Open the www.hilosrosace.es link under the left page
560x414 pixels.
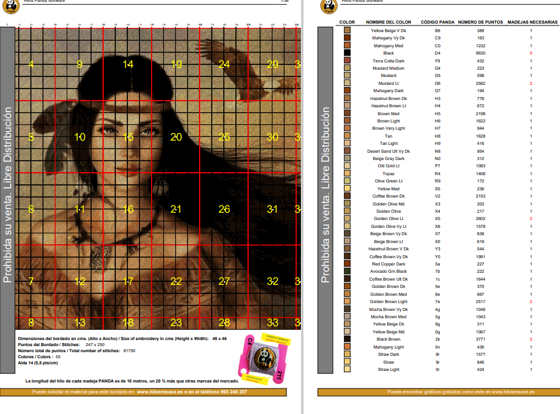[x=160, y=392]
